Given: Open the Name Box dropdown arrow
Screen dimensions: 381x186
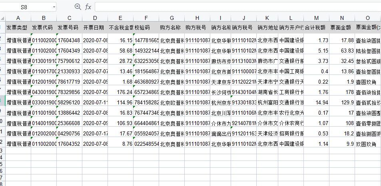Looking at the screenshot, I should 54,7.
